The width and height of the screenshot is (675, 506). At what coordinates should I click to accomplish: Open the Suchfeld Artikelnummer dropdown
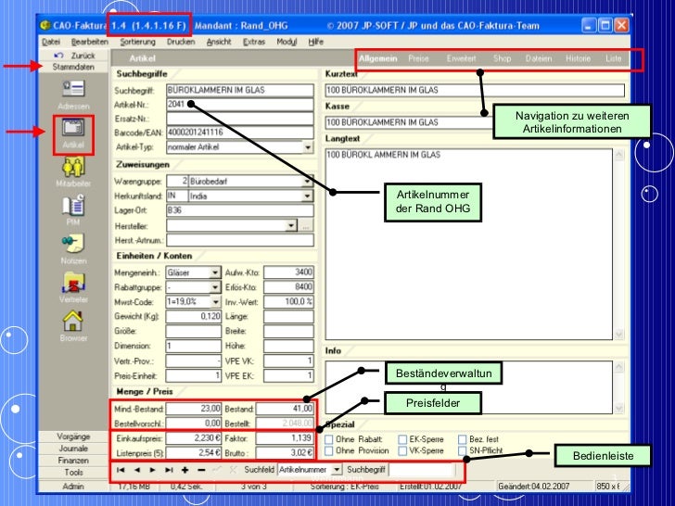[x=337, y=470]
